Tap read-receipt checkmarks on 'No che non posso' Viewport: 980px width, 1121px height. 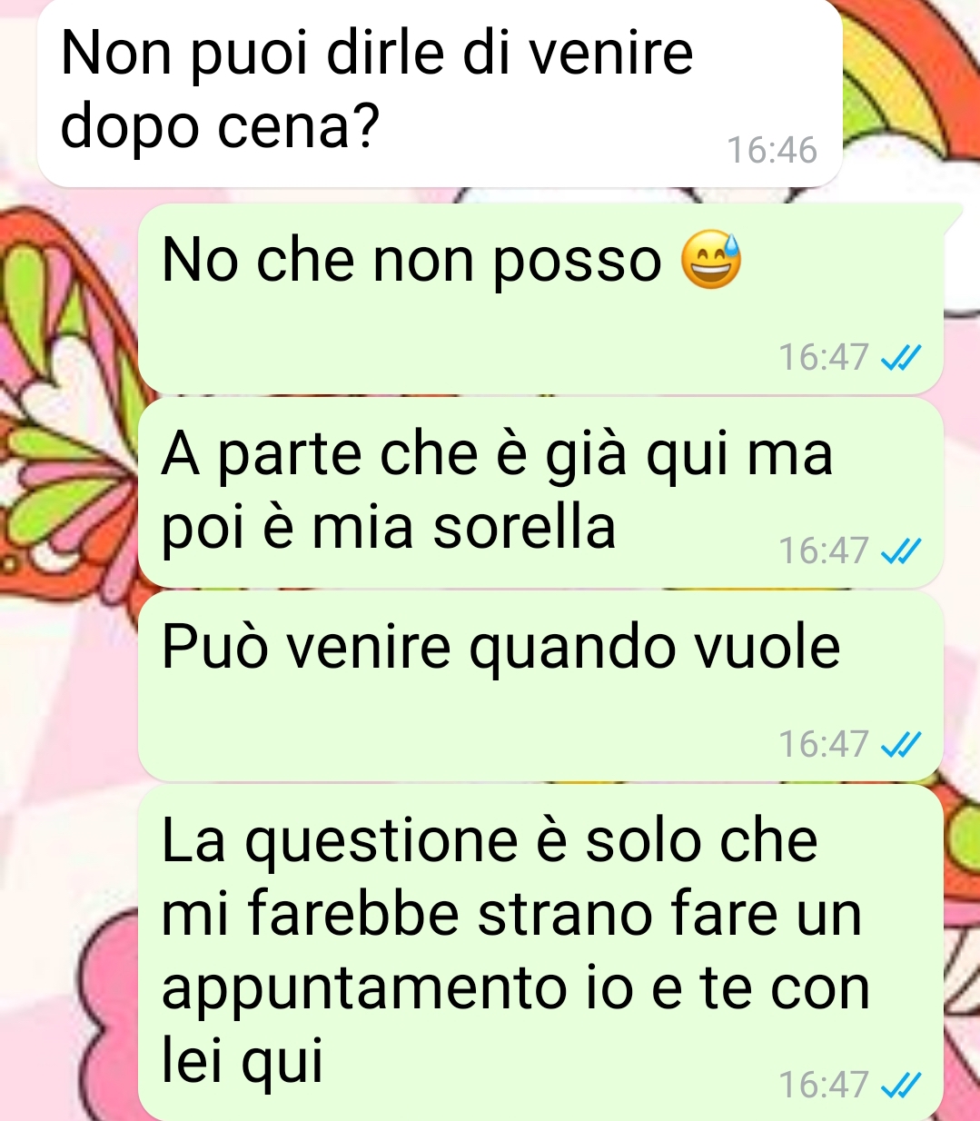[902, 358]
